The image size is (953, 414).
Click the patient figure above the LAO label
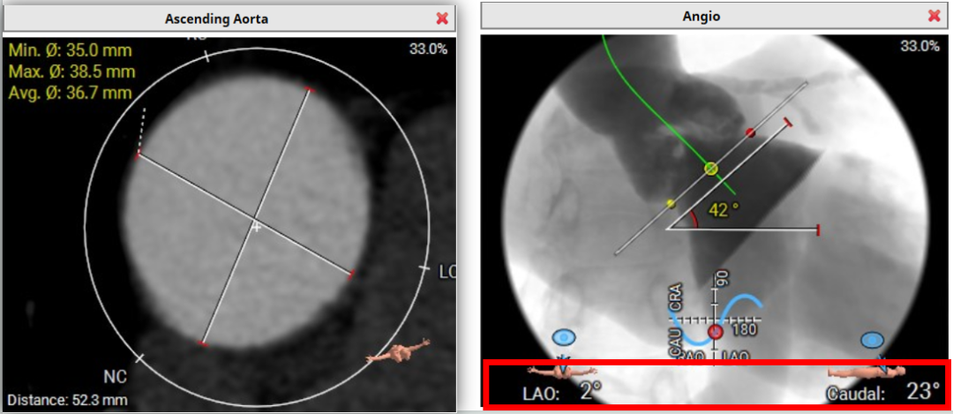[562, 370]
